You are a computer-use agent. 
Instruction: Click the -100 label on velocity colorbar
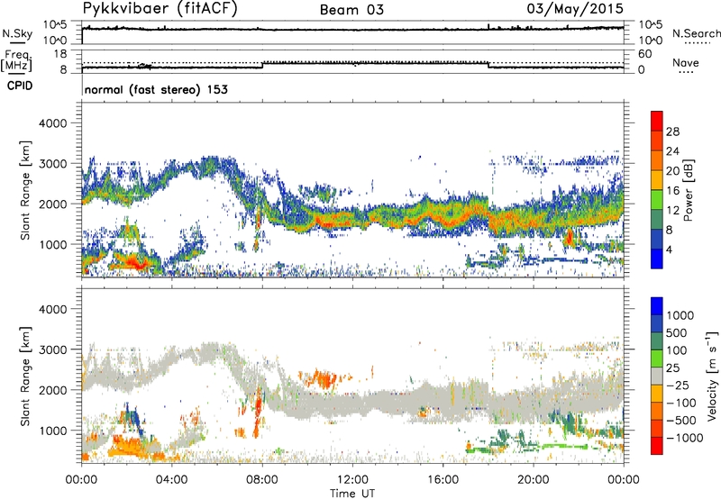(681, 403)
